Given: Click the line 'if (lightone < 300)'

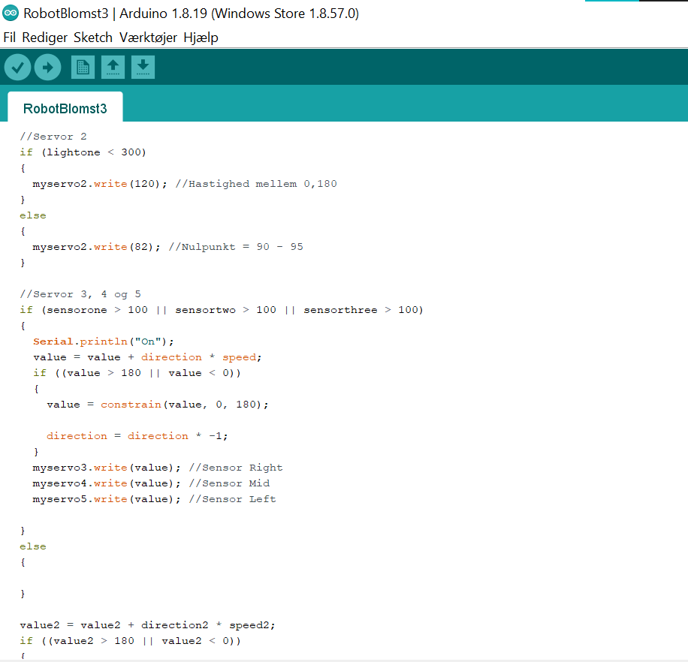Looking at the screenshot, I should click(83, 152).
